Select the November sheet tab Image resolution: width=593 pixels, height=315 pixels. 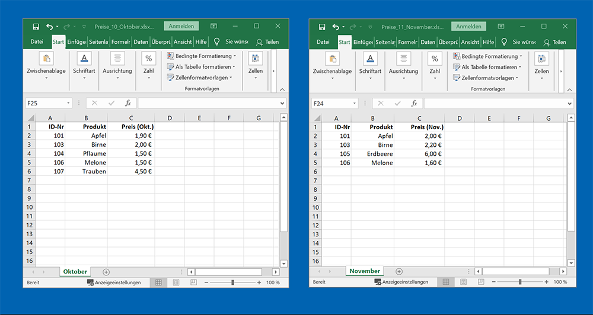pyautogui.click(x=365, y=271)
